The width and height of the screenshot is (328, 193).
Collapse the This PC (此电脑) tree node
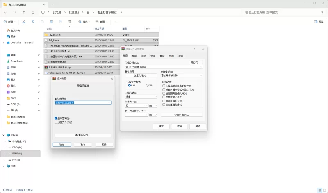[3, 135]
